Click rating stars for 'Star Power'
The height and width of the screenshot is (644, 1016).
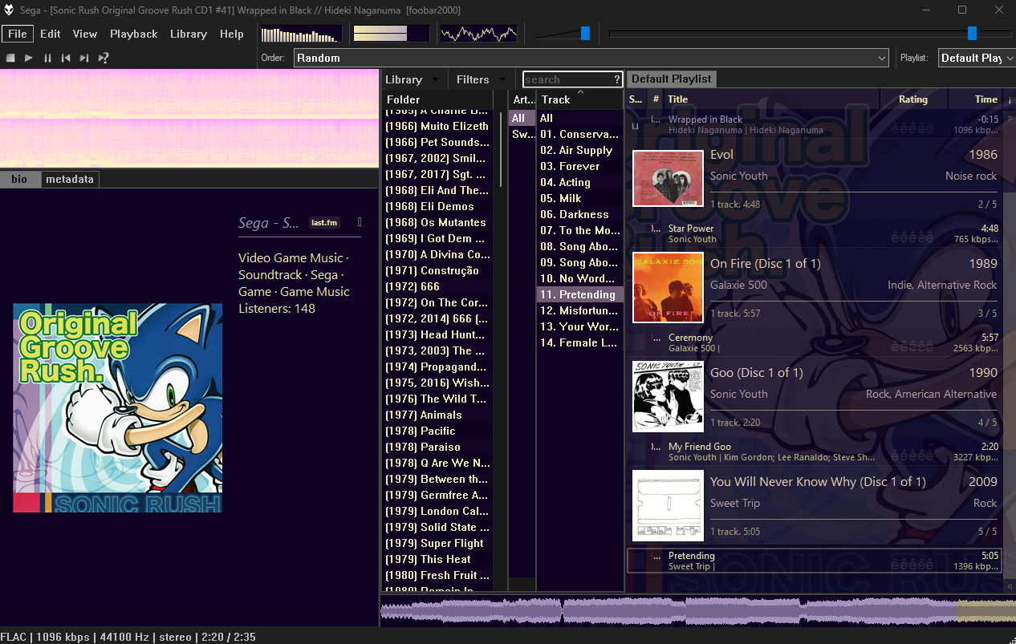912,239
